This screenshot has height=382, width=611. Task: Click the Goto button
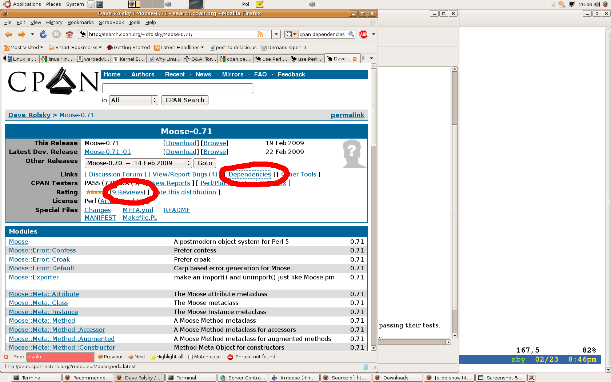205,163
